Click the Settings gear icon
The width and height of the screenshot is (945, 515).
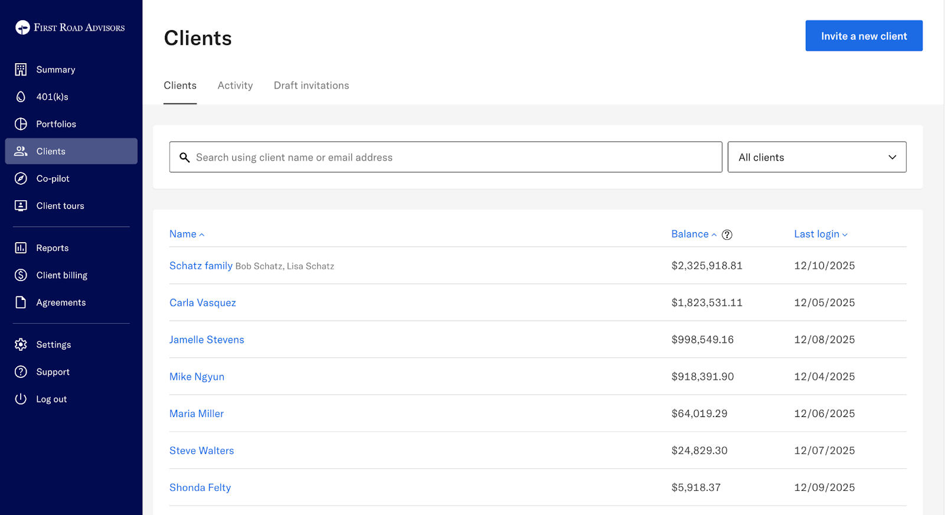point(21,345)
